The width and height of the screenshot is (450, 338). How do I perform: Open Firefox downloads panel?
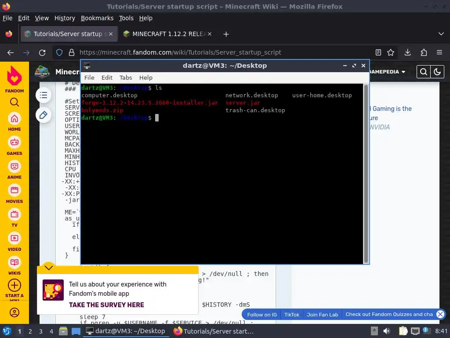pos(407,52)
